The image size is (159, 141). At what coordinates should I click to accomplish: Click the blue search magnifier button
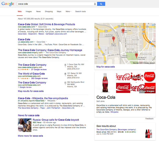(x=101, y=4)
